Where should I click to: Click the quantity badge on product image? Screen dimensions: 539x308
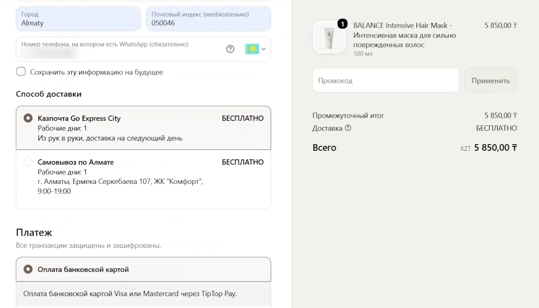tap(343, 24)
